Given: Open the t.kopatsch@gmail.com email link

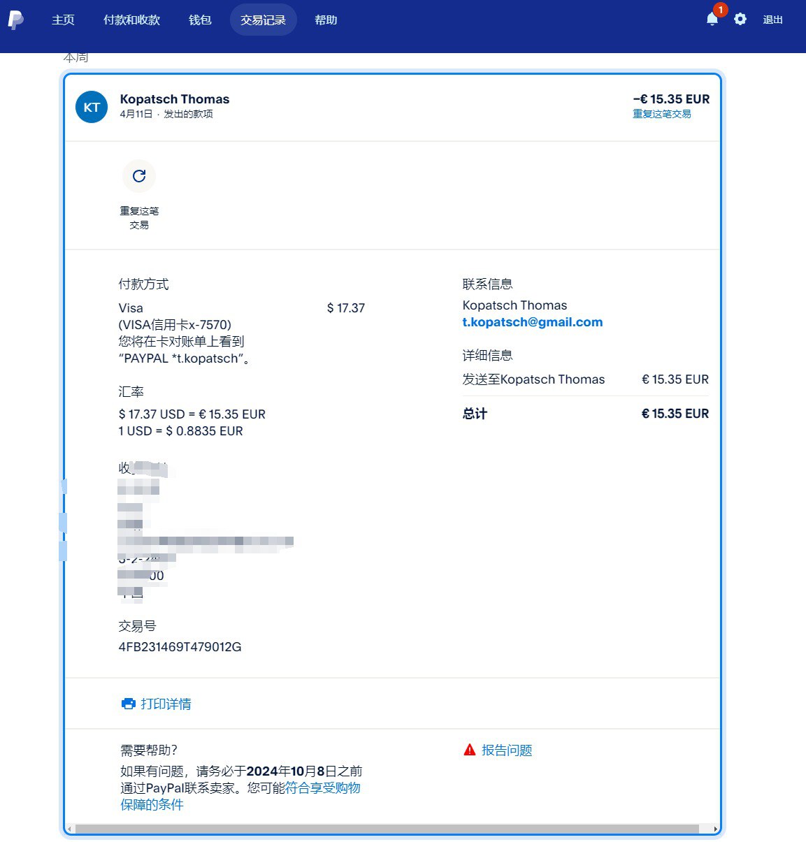Looking at the screenshot, I should [532, 322].
